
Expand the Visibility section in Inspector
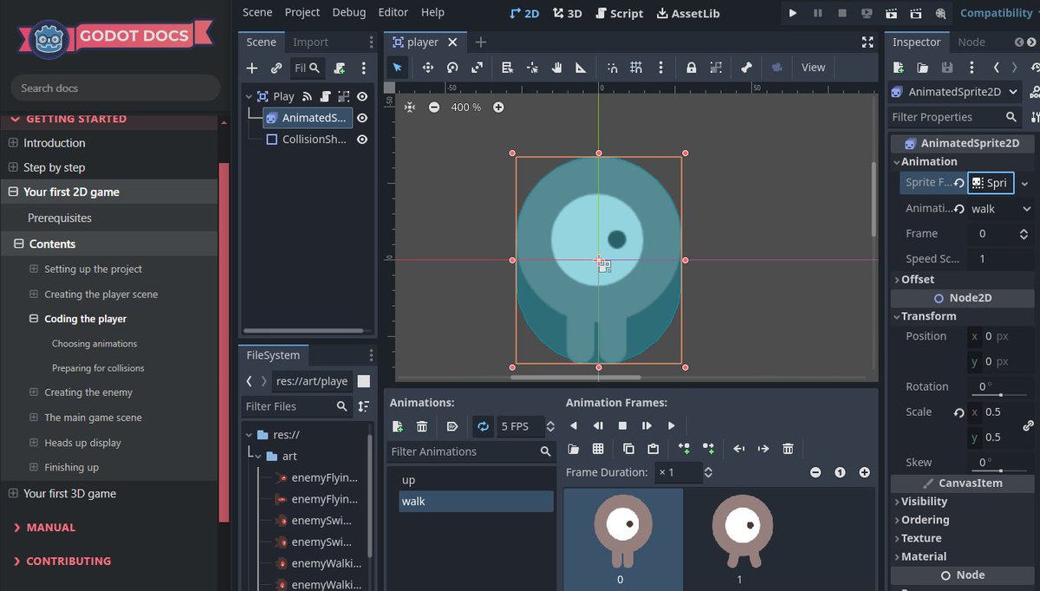tap(924, 501)
